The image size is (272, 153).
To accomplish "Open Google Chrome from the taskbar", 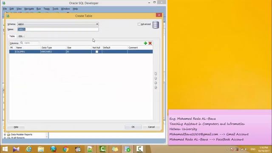I will pyautogui.click(x=65, y=149).
